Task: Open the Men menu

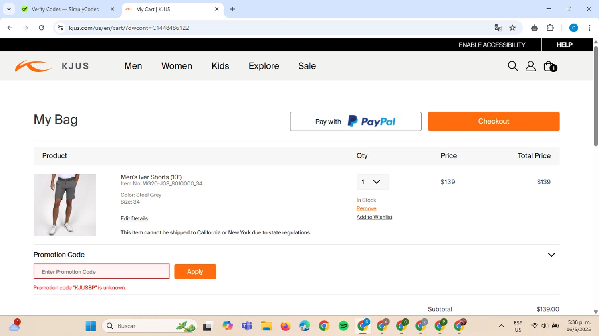Action: tap(133, 66)
